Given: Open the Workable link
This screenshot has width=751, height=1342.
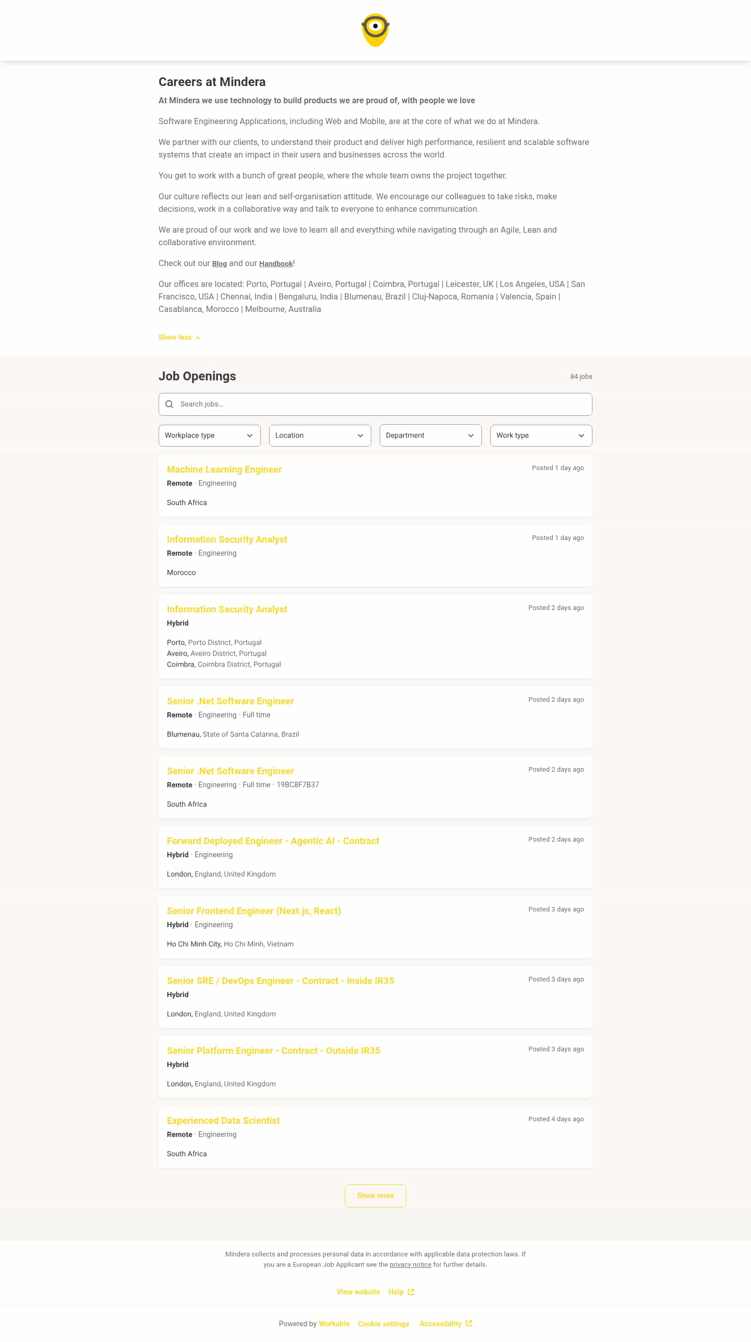Looking at the screenshot, I should pos(334,1324).
